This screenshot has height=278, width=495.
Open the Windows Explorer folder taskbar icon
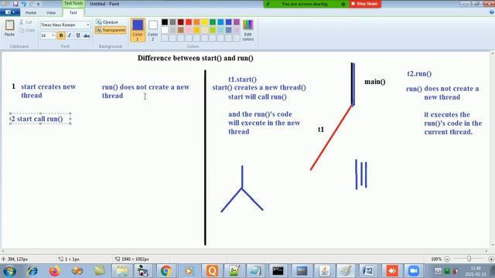click(x=122, y=271)
